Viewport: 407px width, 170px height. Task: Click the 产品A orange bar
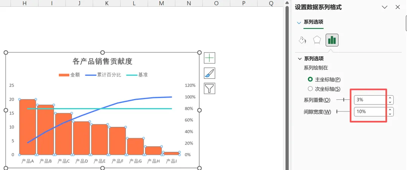(28, 127)
